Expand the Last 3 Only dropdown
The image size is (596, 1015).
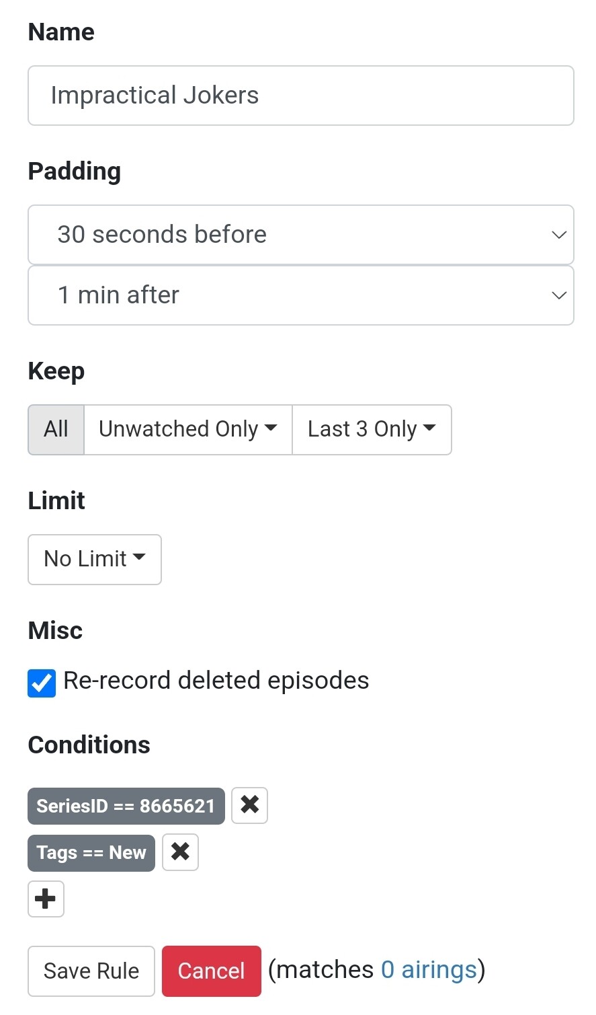(371, 429)
